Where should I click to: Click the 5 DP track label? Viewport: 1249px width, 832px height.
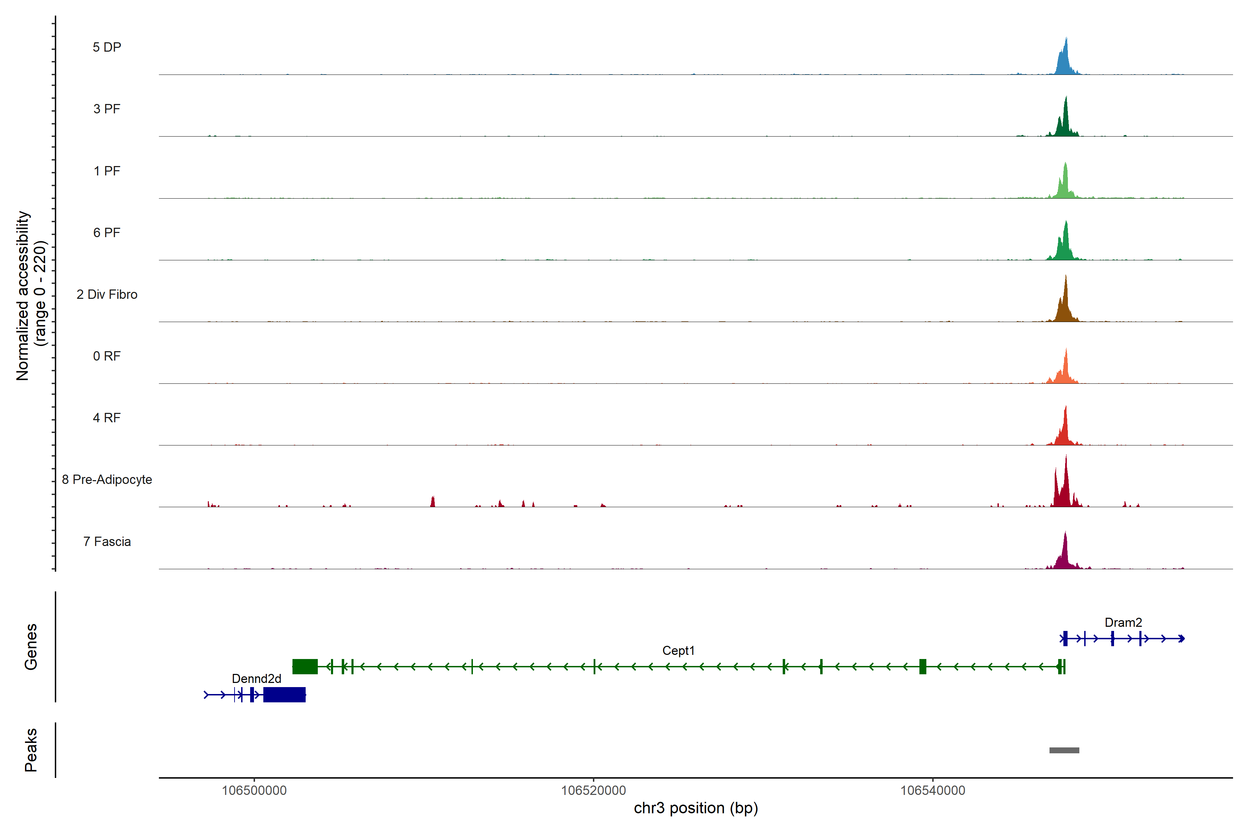107,47
